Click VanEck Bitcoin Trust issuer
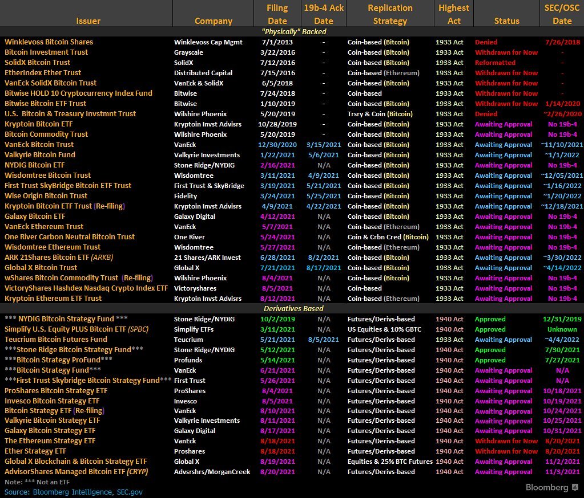Image resolution: width=584 pixels, height=498 pixels. pyautogui.click(x=39, y=145)
